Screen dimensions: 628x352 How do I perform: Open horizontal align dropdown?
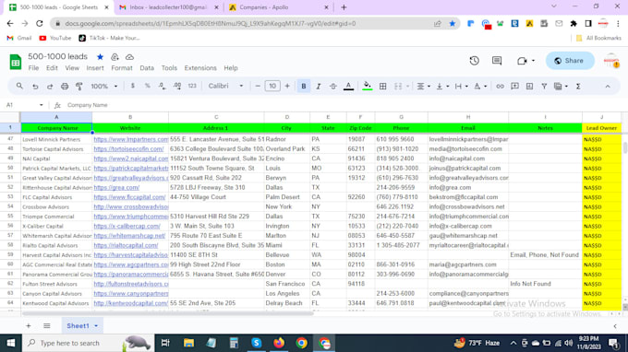coord(423,86)
